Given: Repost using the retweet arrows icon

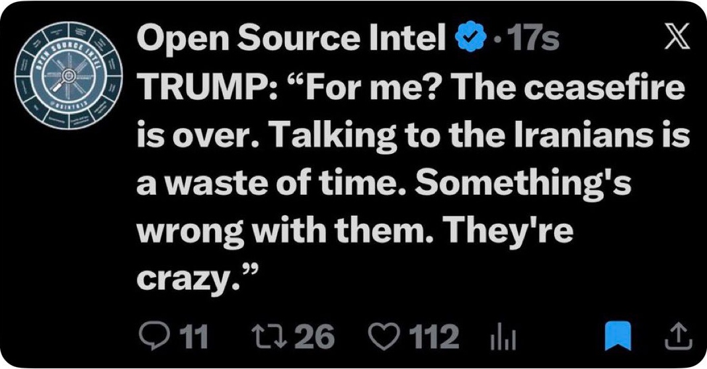Looking at the screenshot, I should 267,337.
